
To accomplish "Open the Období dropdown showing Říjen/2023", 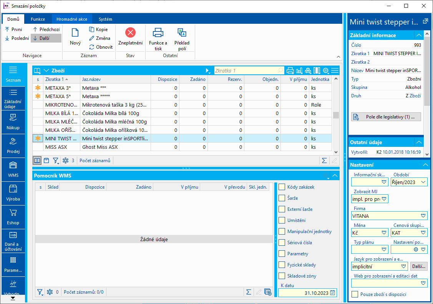I will tap(423, 182).
